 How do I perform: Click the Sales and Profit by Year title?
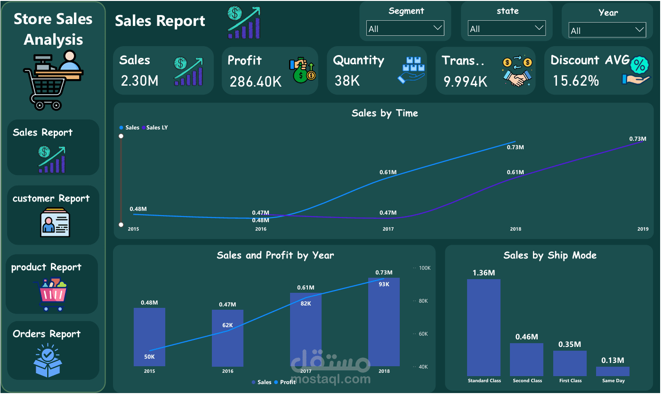coord(275,256)
